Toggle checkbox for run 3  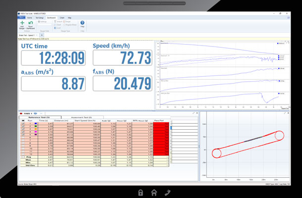click(22, 129)
